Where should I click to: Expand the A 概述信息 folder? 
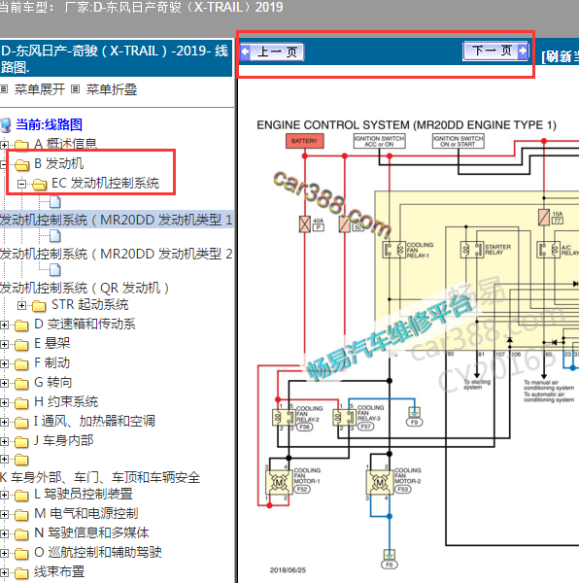coord(4,144)
